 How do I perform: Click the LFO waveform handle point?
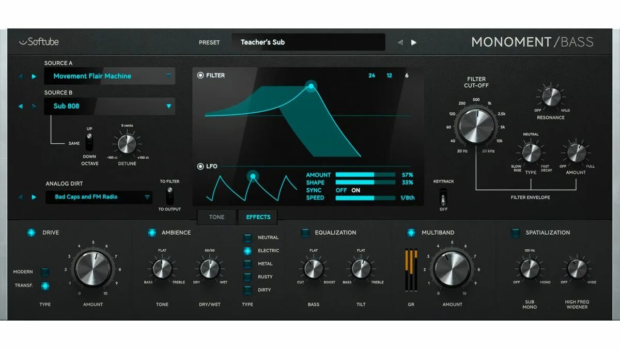click(253, 176)
